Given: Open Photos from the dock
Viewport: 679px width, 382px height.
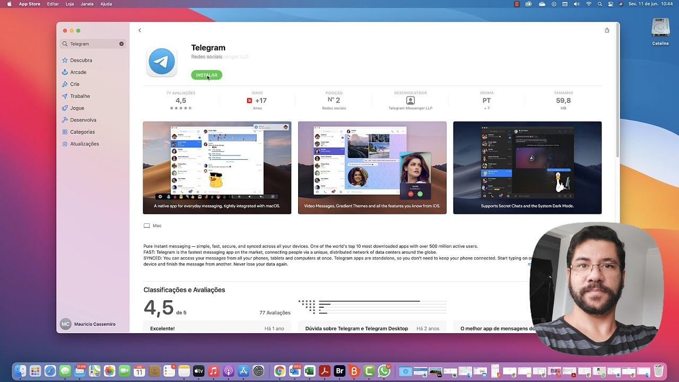Looking at the screenshot, I should click(109, 371).
